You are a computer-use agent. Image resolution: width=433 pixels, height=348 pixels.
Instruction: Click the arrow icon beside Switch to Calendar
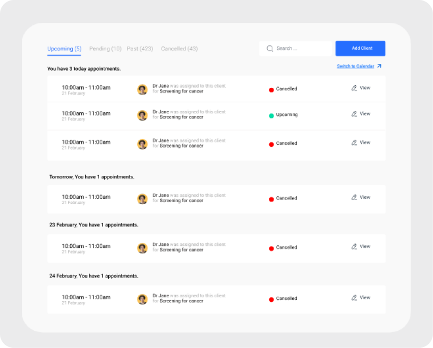tap(379, 66)
